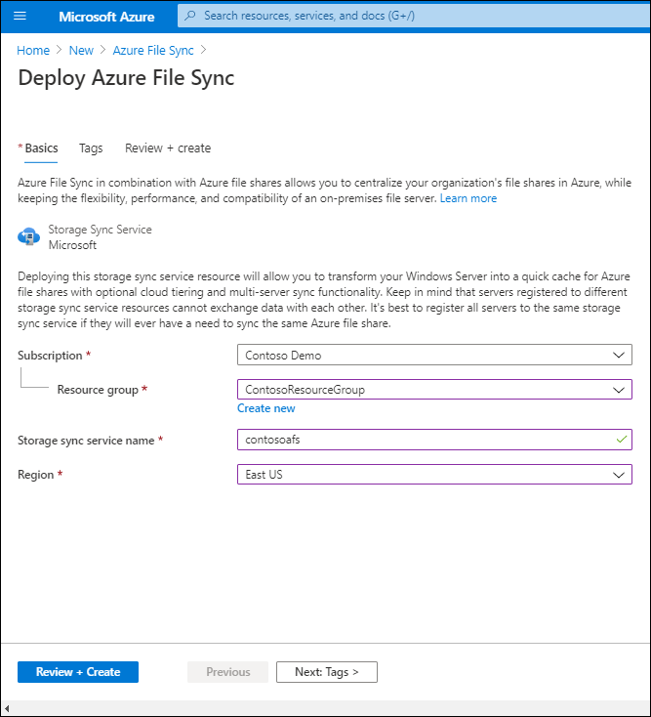Click the magnifier icon in the search bar
Viewport: 651px width, 717px height.
click(190, 16)
